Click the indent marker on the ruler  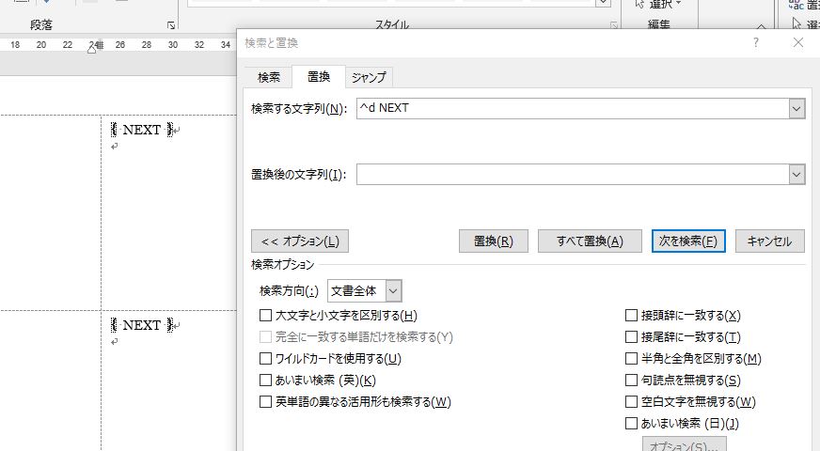click(92, 48)
